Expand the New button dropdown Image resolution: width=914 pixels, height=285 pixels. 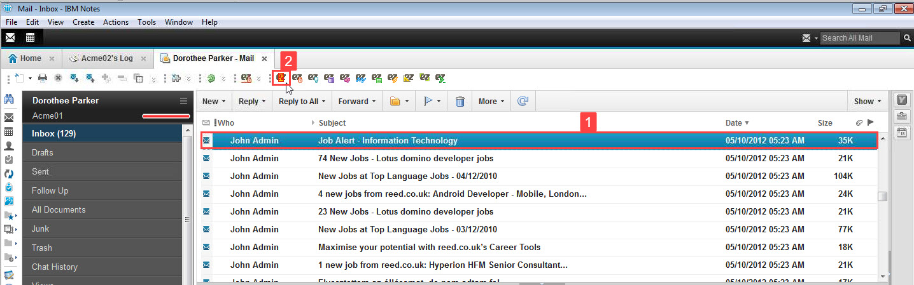click(x=224, y=102)
